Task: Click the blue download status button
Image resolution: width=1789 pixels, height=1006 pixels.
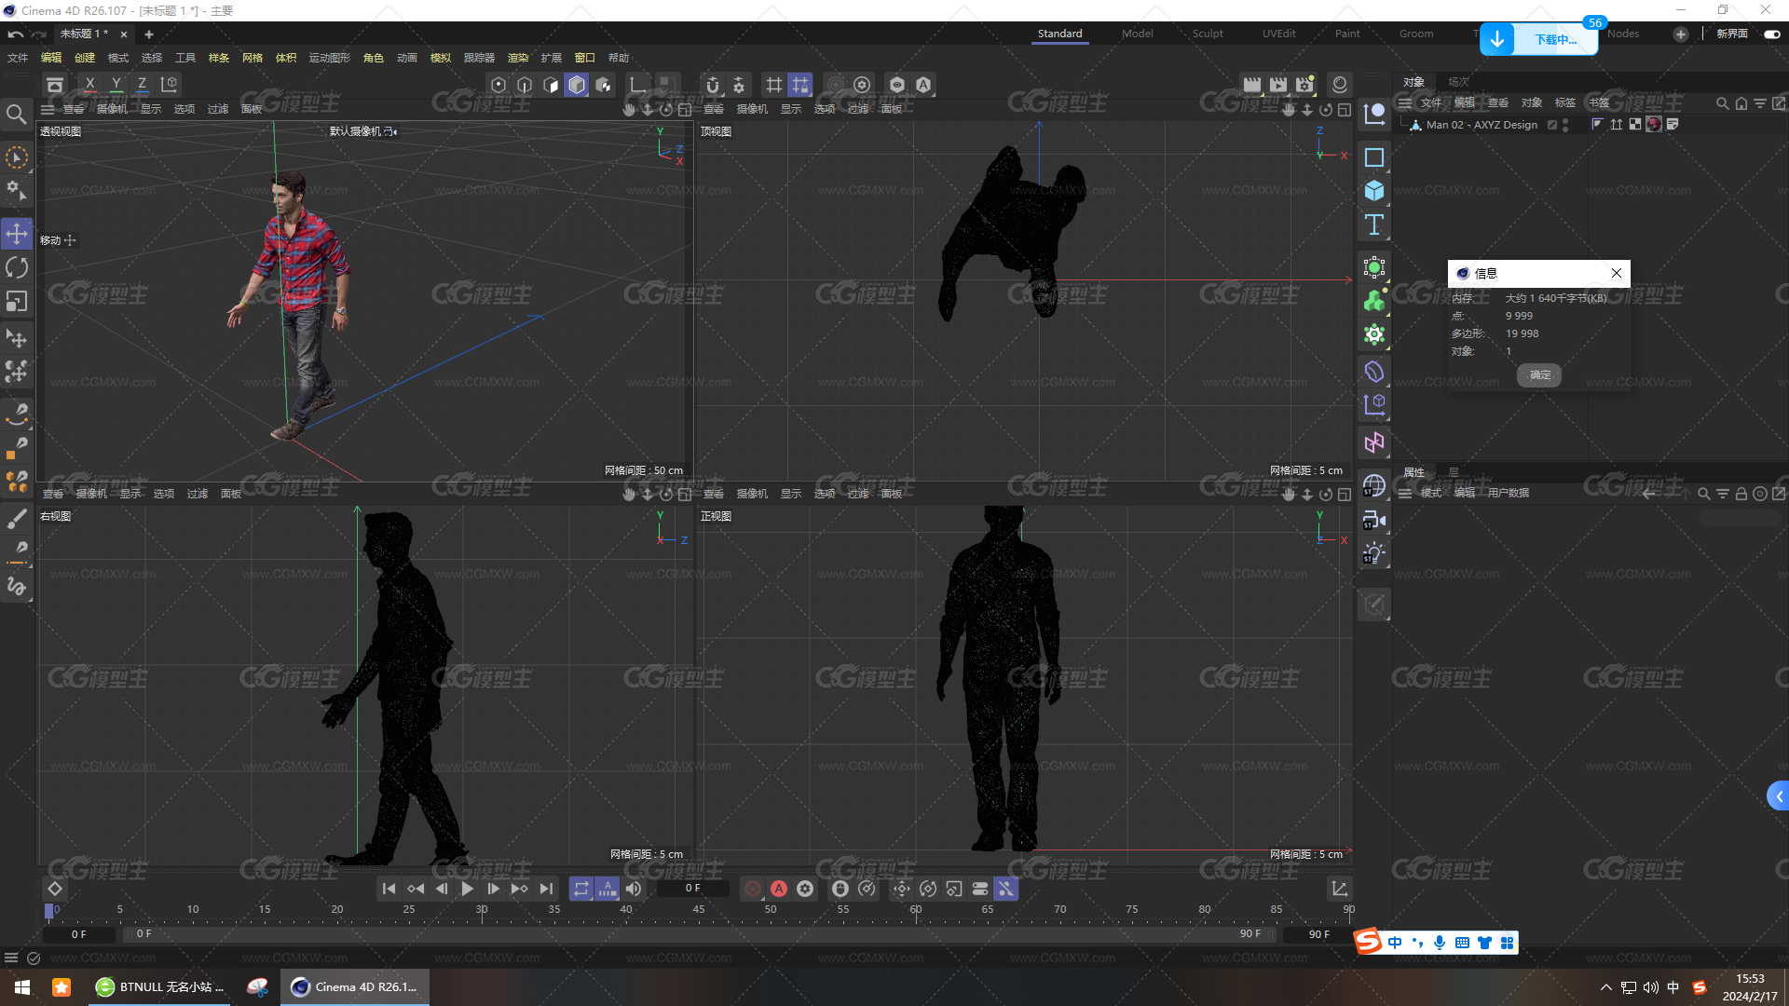Action: [x=1538, y=39]
